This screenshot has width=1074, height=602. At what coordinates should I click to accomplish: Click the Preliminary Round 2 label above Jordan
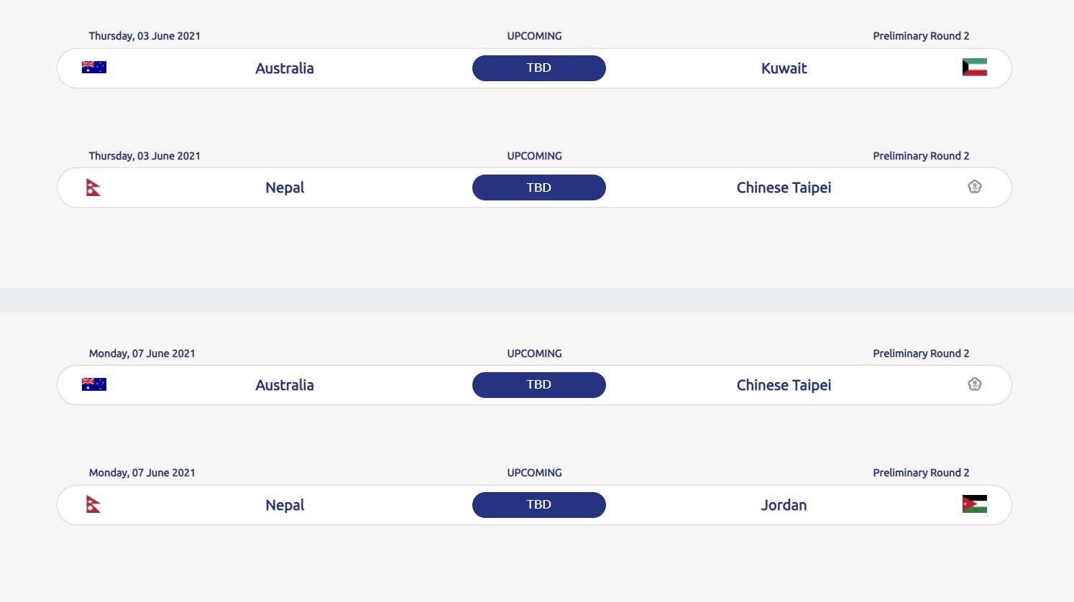point(921,473)
